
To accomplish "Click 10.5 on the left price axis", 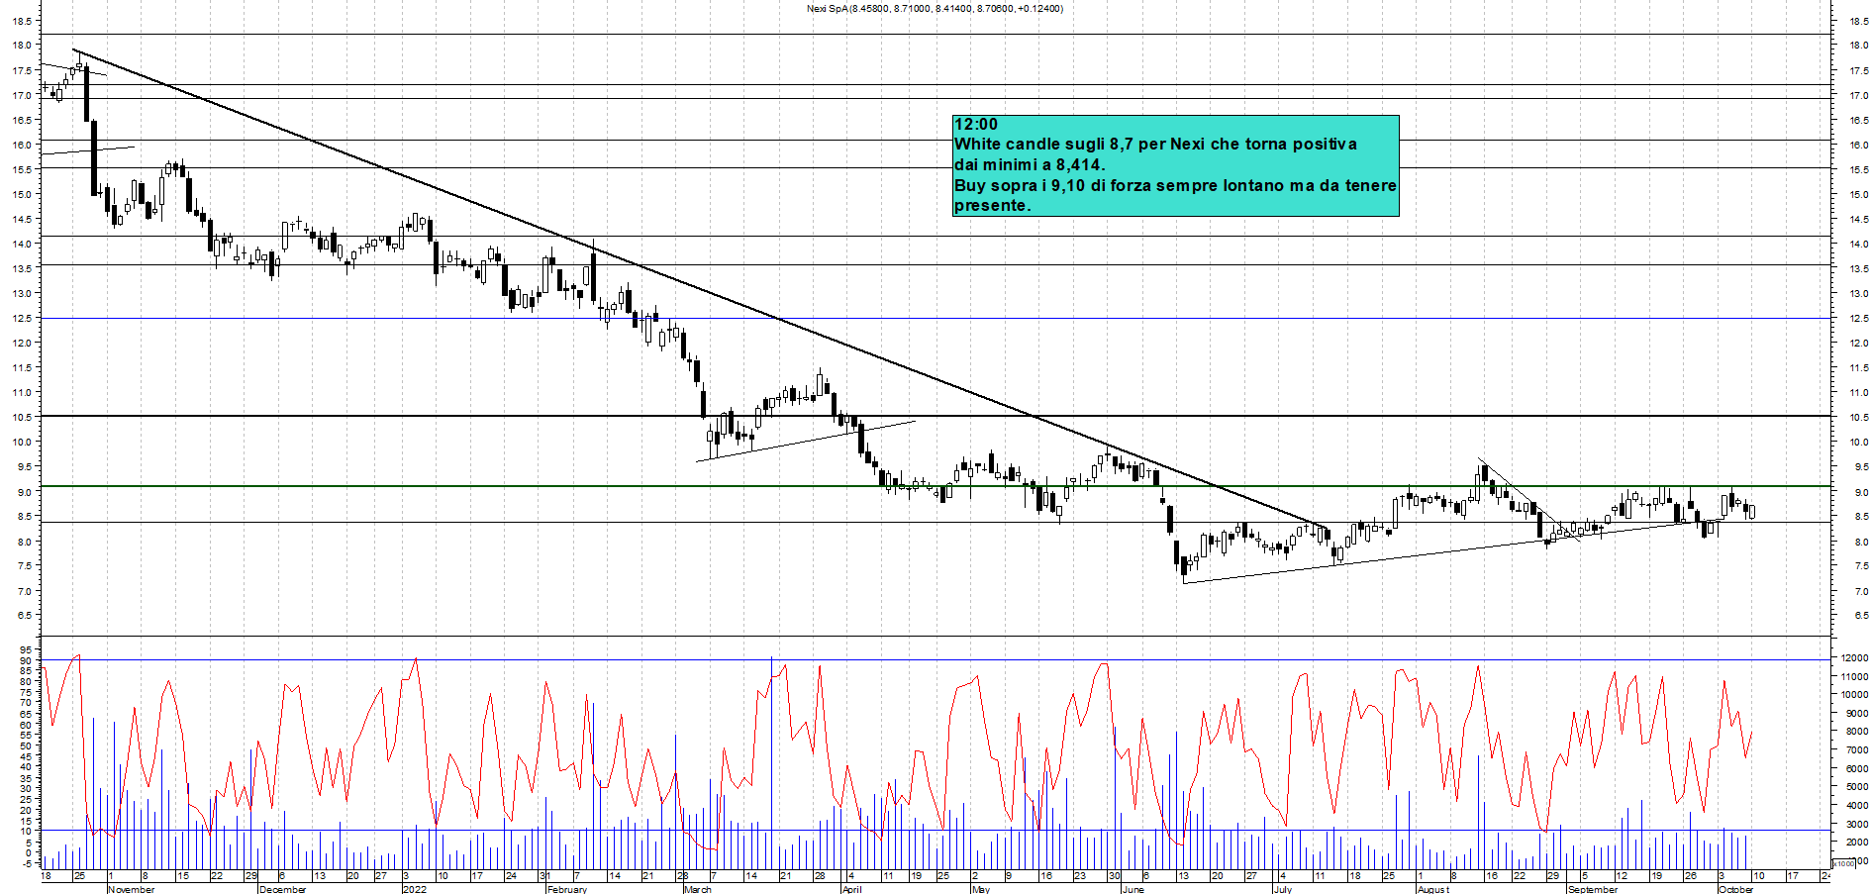I will tap(21, 417).
